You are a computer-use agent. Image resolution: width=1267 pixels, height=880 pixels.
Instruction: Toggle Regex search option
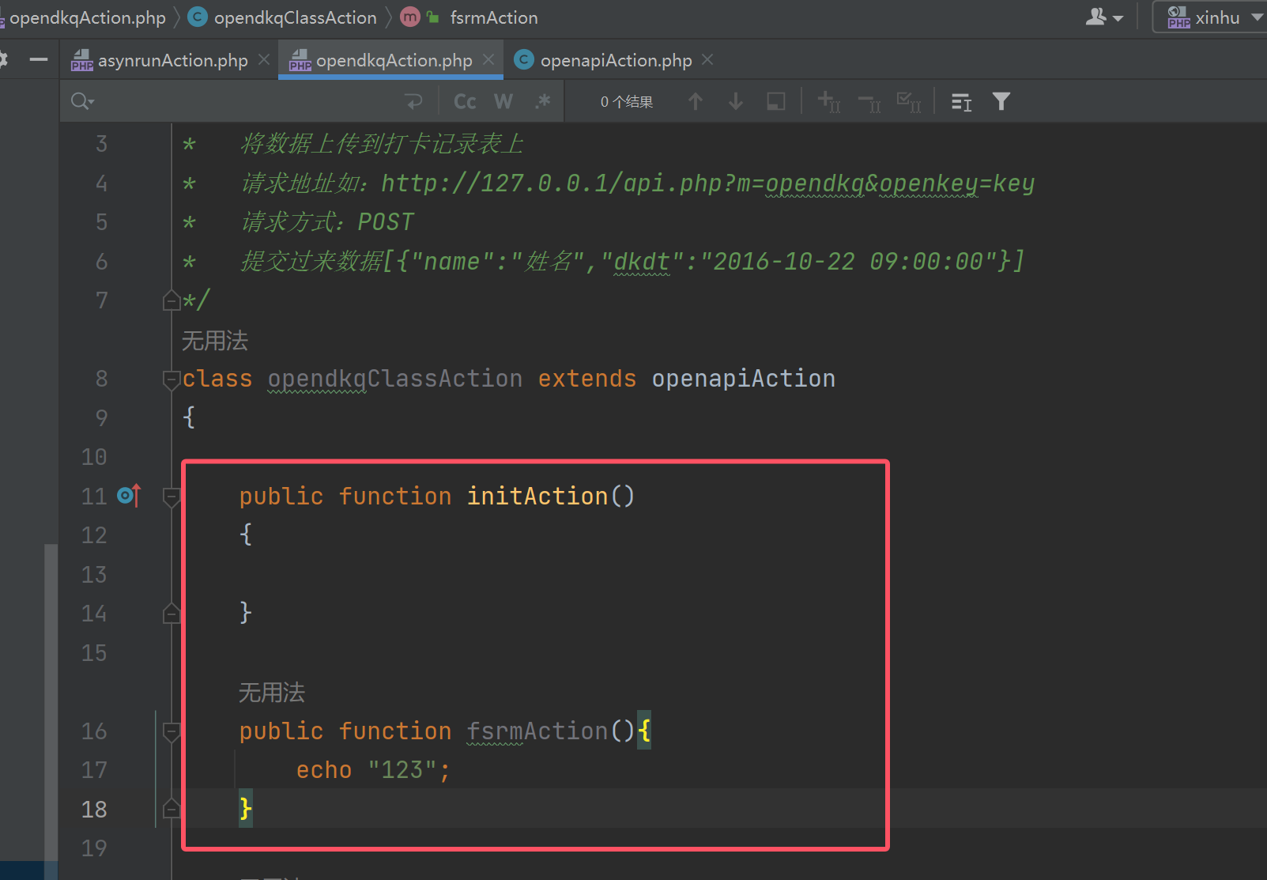point(542,101)
